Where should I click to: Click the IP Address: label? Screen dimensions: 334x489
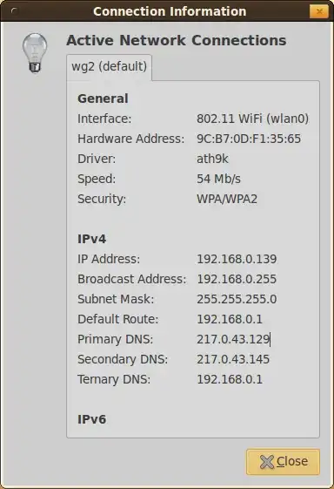109,259
